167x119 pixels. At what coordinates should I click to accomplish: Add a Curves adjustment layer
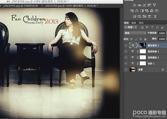click(x=144, y=5)
